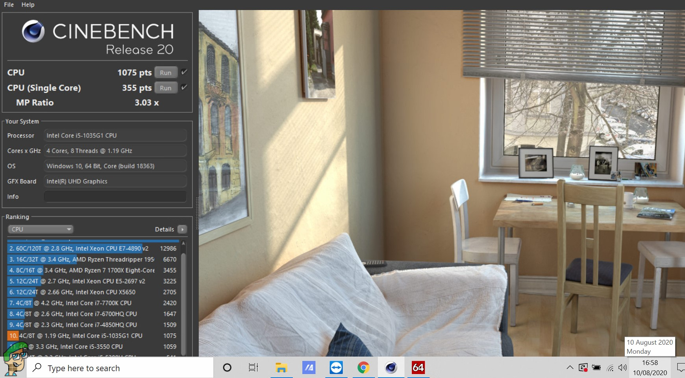Image resolution: width=685 pixels, height=378 pixels.
Task: Click the Info input field
Action: (x=115, y=196)
